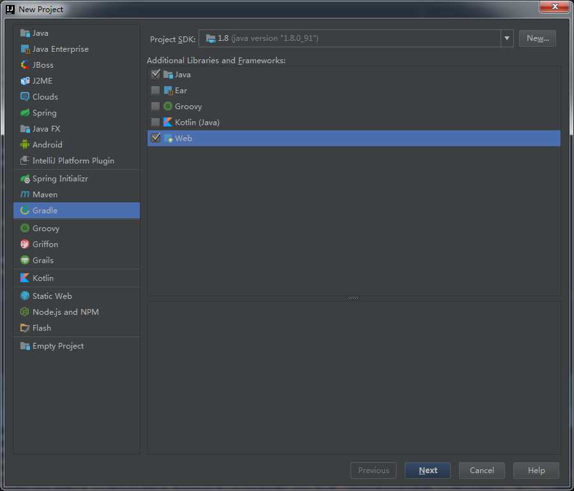The width and height of the screenshot is (574, 491).
Task: Select the Grails icon
Action: pos(25,261)
